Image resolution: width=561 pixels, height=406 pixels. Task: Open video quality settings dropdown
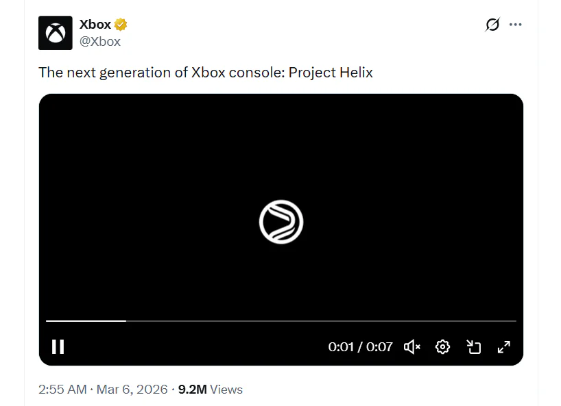[x=442, y=346]
